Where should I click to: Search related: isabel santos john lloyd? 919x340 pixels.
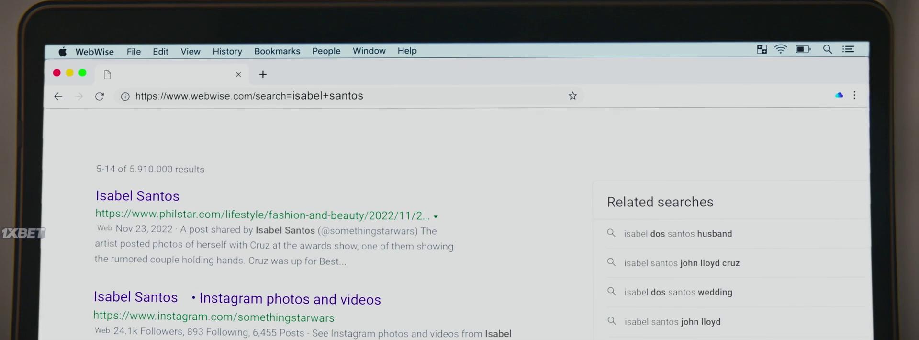(x=672, y=322)
